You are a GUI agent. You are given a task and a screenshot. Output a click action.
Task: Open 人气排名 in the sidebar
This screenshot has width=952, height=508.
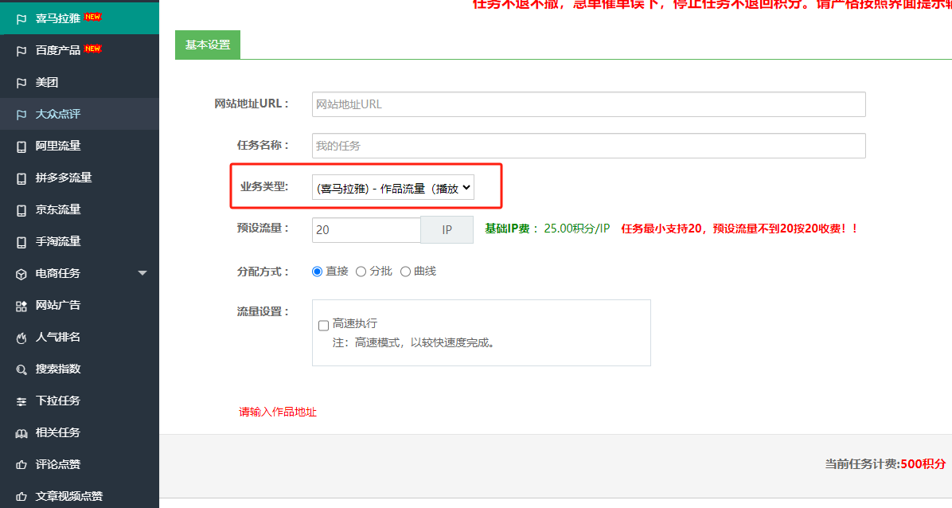80,337
